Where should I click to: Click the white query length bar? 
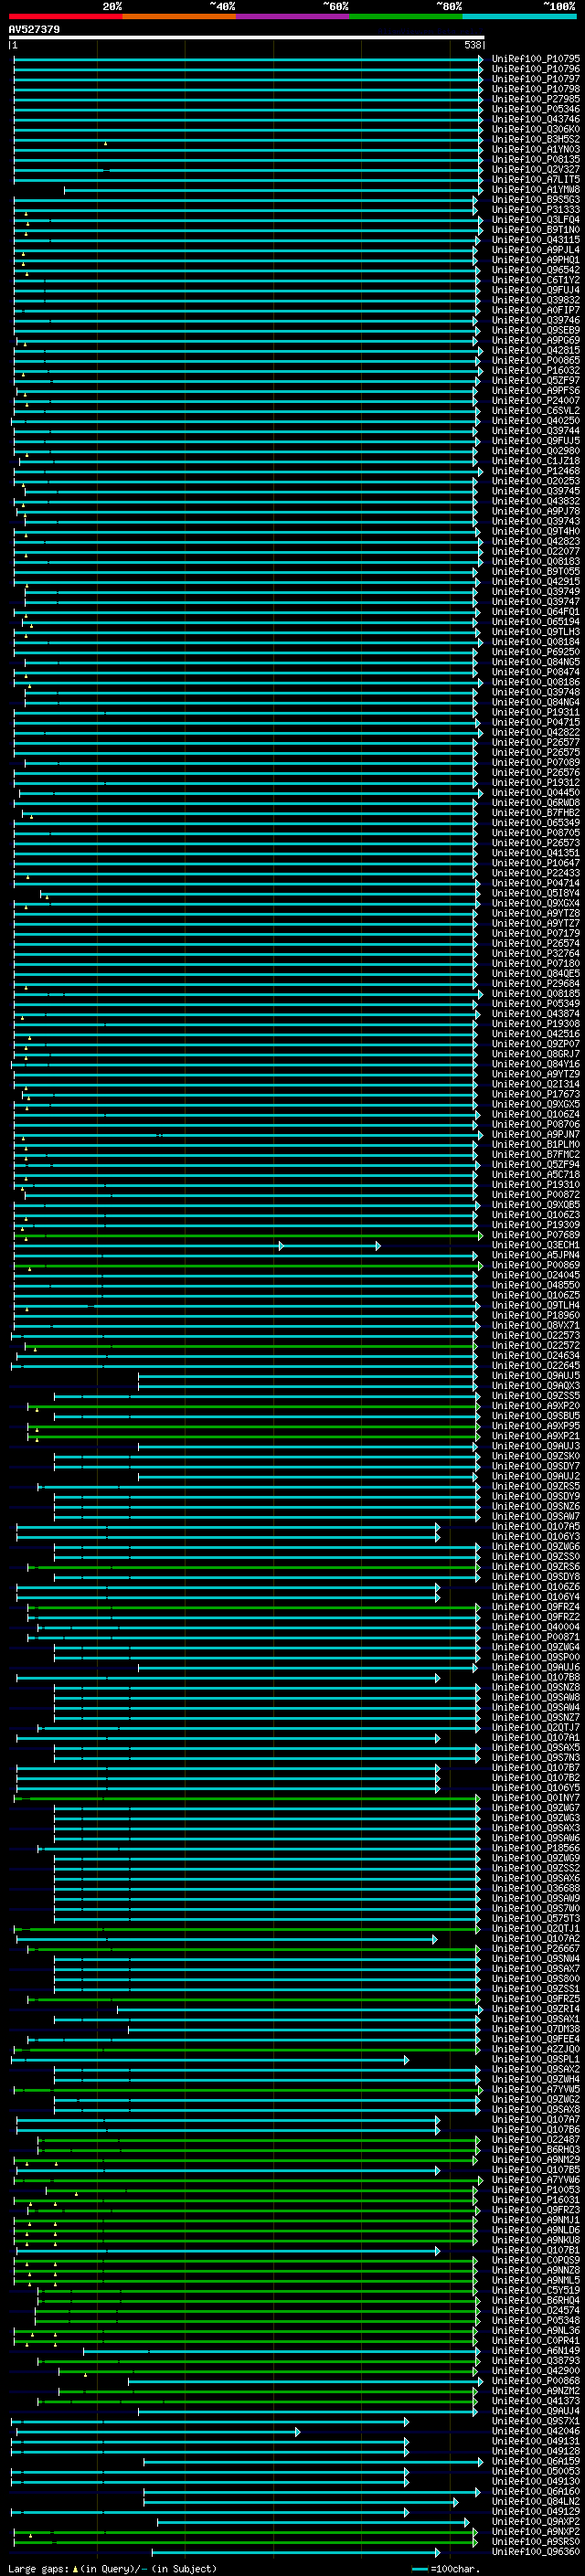pyautogui.click(x=246, y=37)
